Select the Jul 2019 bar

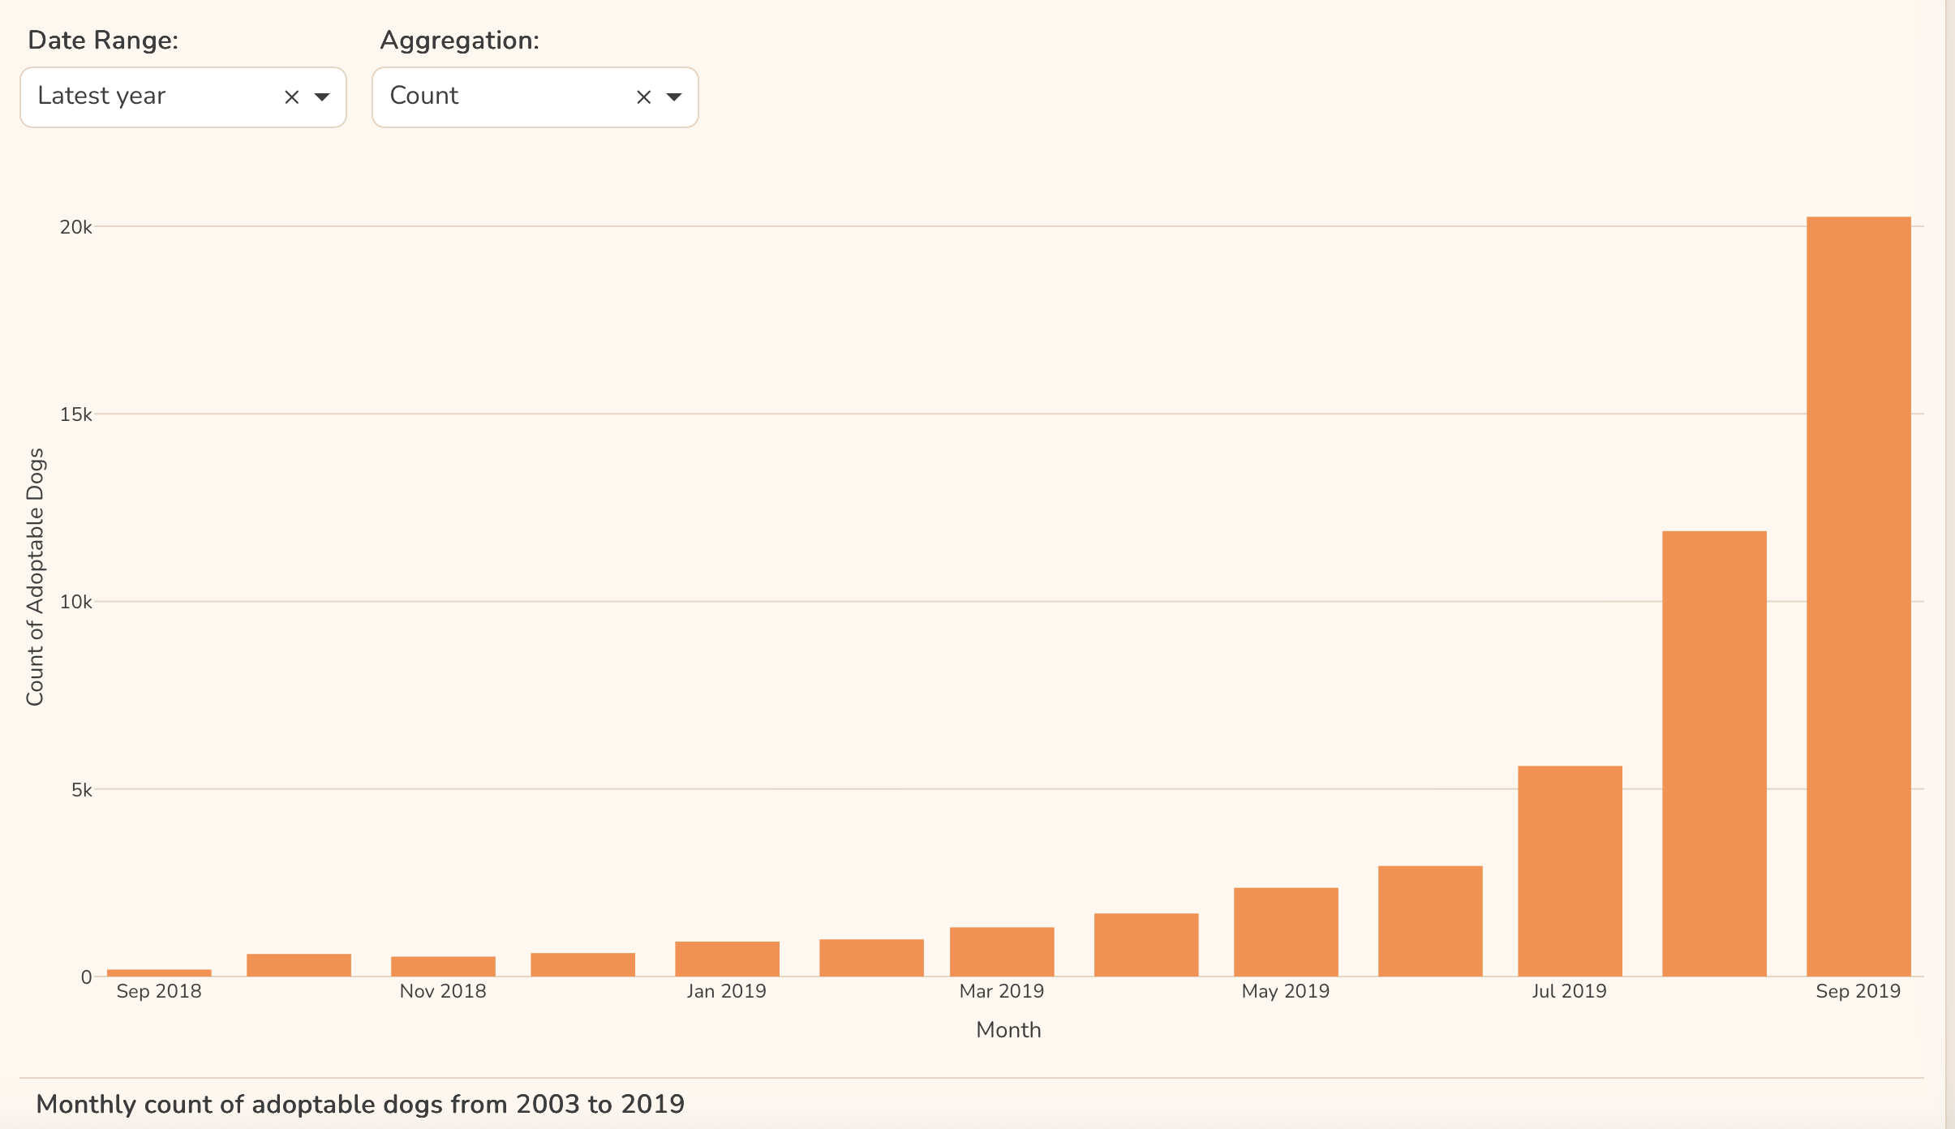coord(1570,871)
